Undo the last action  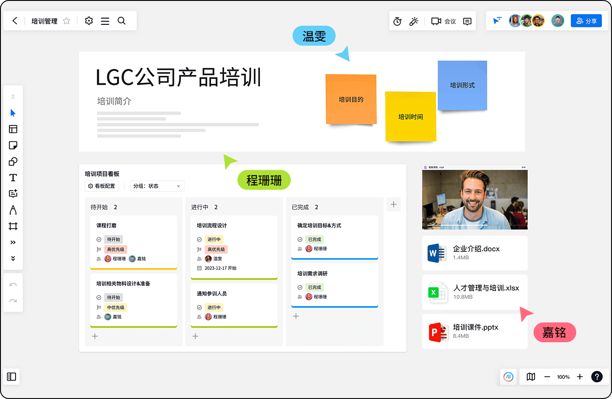13,285
